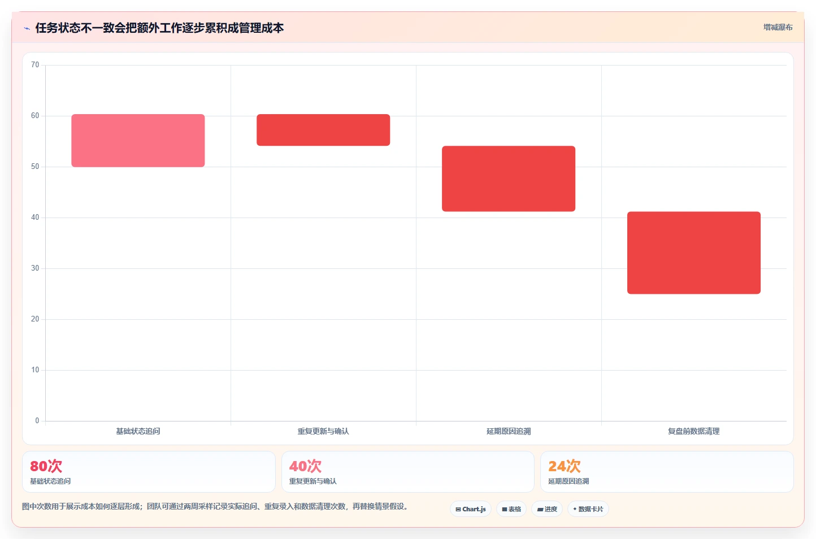The image size is (816, 539).
Task: Click the y-axis value 0
Action: click(37, 421)
